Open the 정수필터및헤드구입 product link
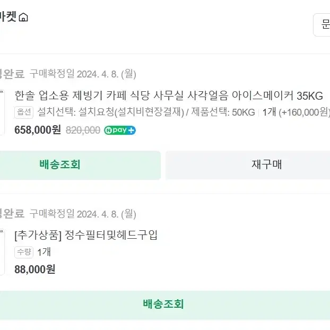This screenshot has width=330, height=330. pos(86,235)
